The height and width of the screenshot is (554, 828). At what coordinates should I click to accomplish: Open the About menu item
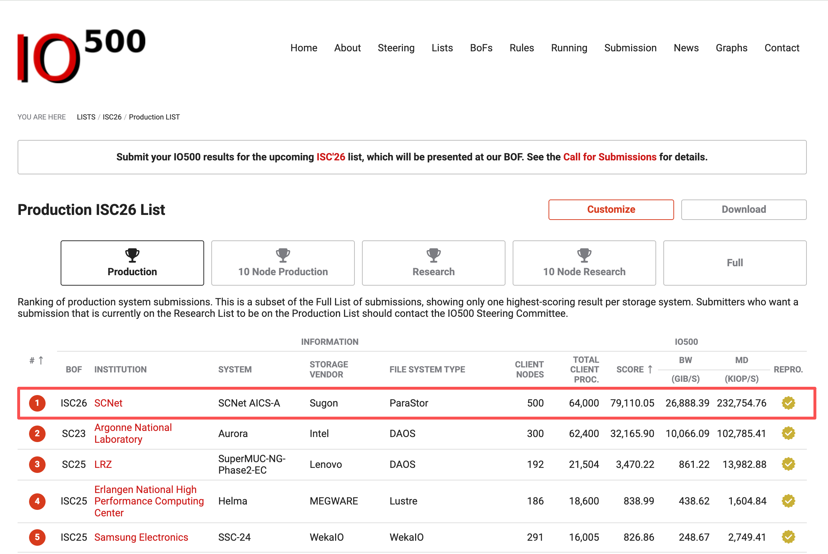click(347, 48)
